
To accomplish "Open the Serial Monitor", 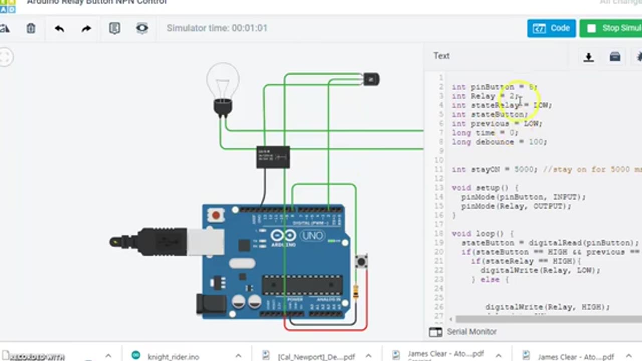I will coord(471,331).
